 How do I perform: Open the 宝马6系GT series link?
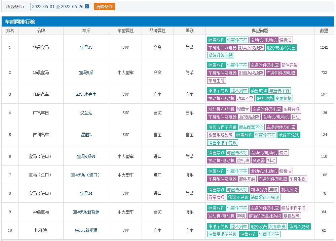click(x=86, y=156)
